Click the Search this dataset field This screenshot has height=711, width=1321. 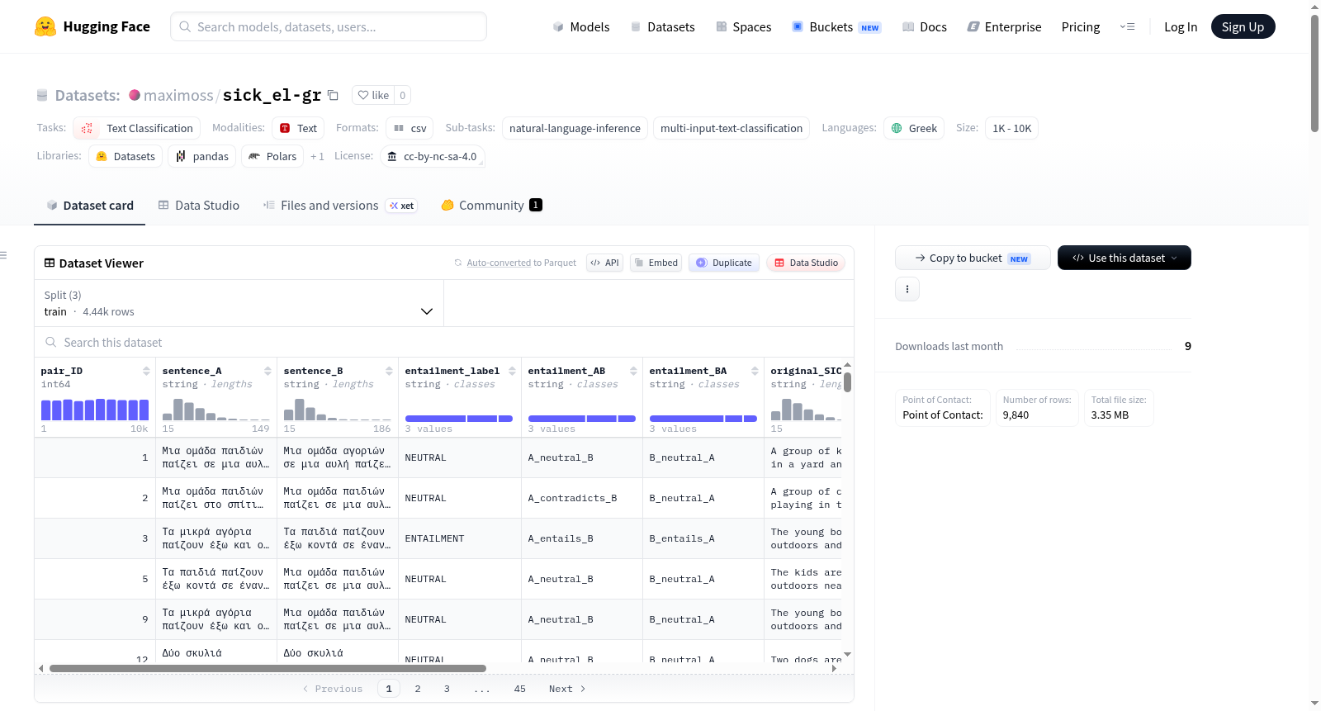coord(444,342)
